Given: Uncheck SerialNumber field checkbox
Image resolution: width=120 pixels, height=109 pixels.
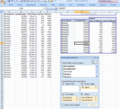Looking at the screenshot, I should click(x=63, y=69).
